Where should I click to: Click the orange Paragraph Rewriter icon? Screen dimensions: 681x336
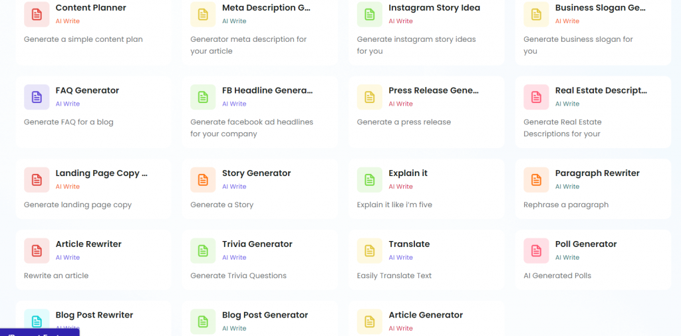point(536,179)
